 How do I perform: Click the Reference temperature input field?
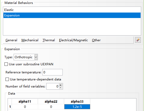[x=53, y=72]
